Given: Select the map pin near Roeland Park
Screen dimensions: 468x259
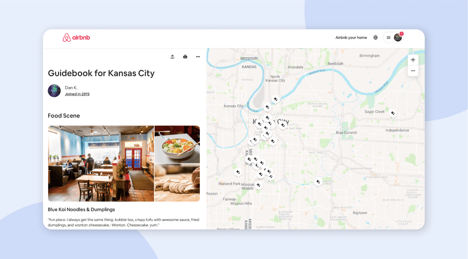Looking at the screenshot, I should click(x=238, y=172).
